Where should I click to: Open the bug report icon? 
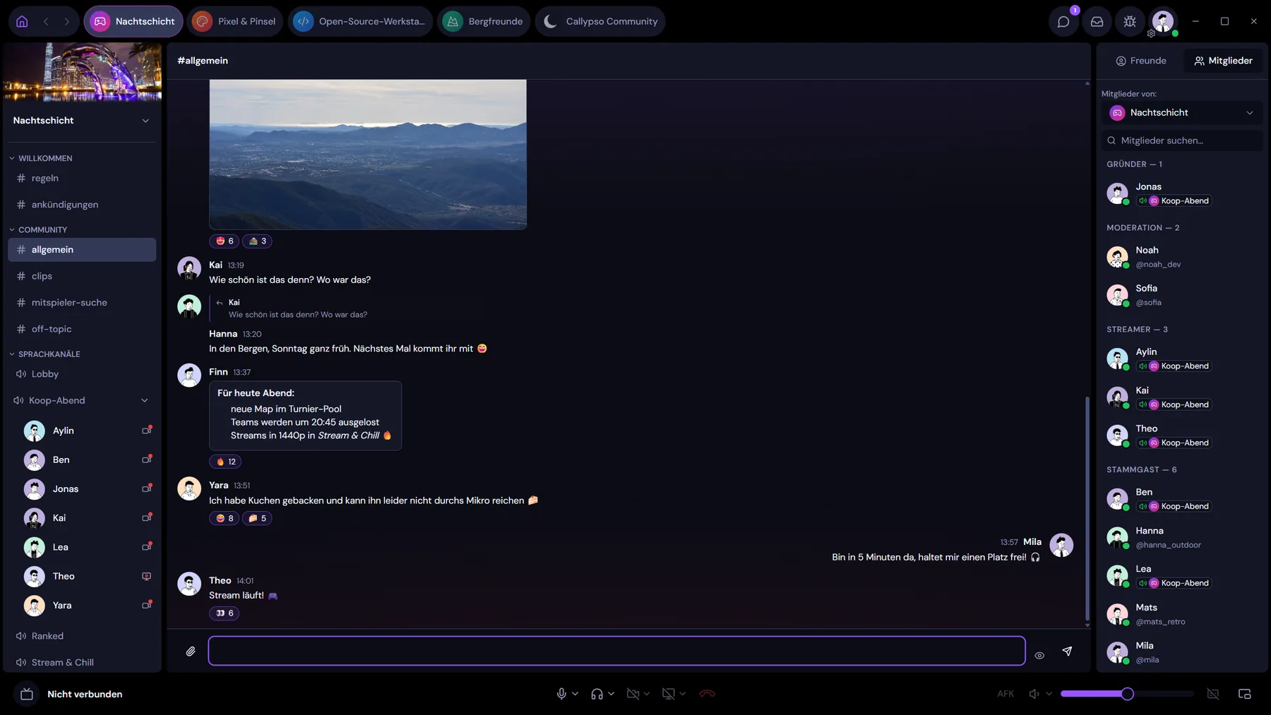click(x=1130, y=21)
